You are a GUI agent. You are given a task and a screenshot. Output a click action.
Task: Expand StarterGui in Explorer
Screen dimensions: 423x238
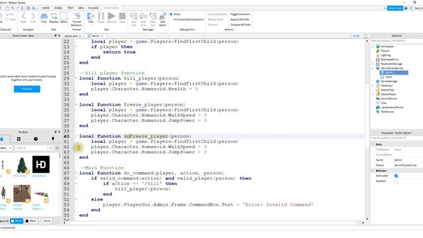coord(373,85)
